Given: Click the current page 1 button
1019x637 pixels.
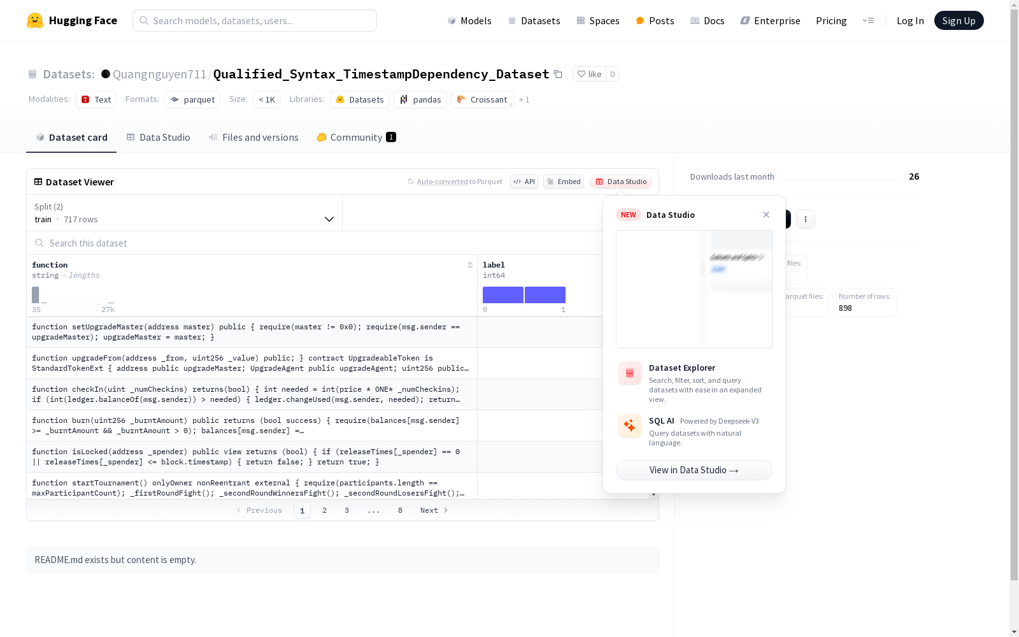Looking at the screenshot, I should [303, 510].
